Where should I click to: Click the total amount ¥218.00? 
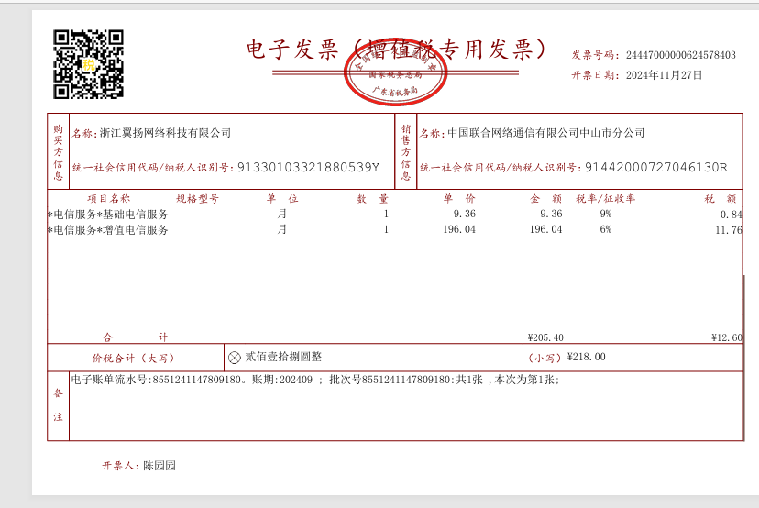(587, 357)
